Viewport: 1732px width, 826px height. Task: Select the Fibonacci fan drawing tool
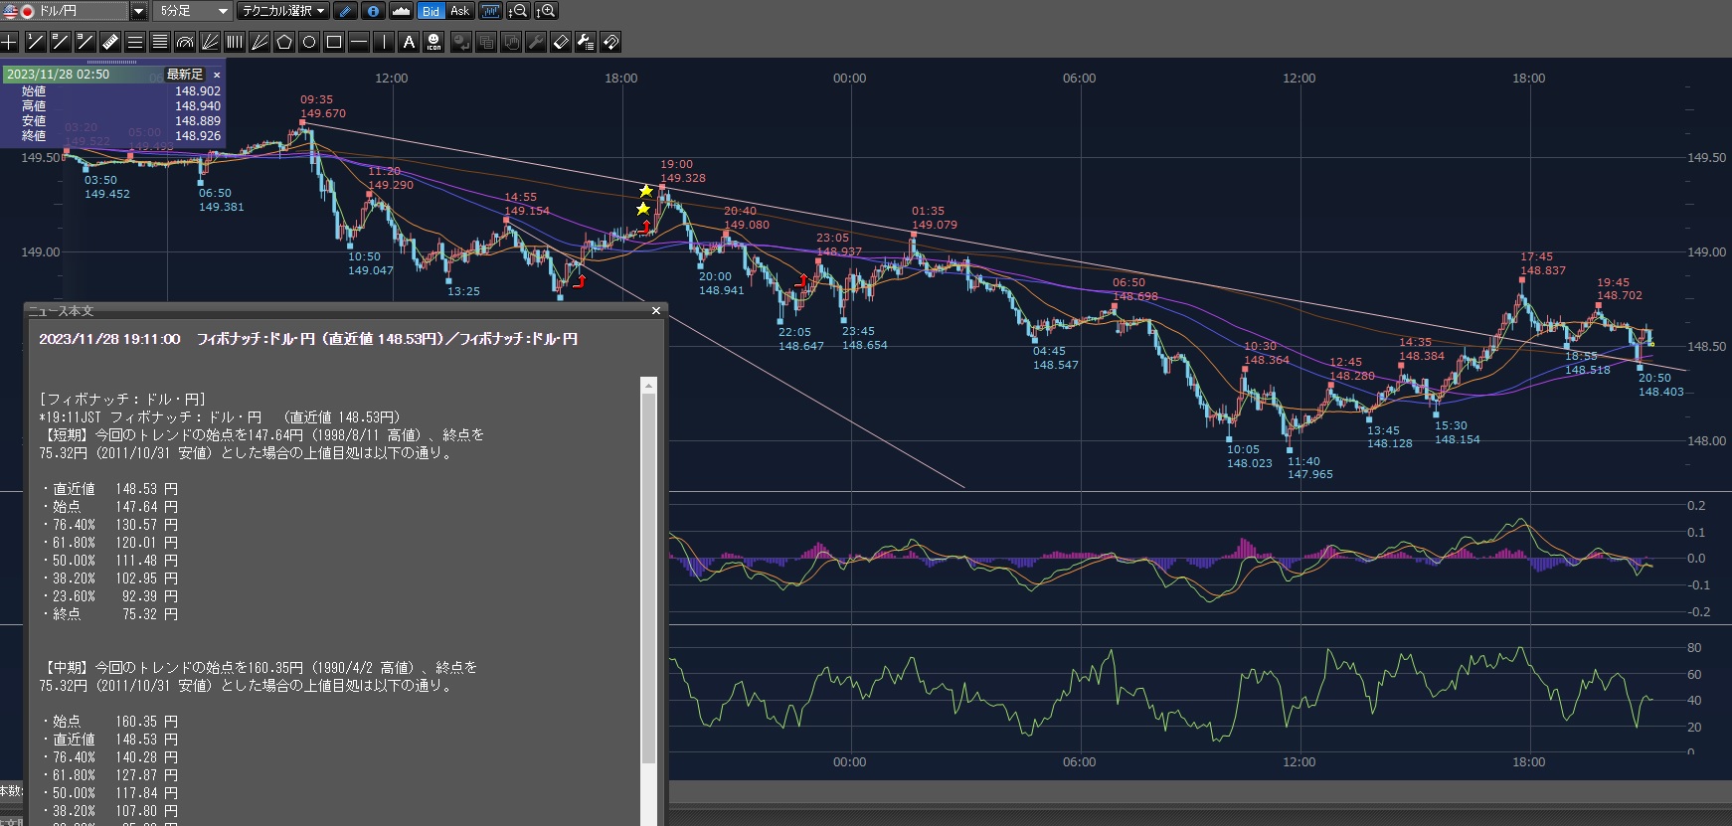(210, 42)
